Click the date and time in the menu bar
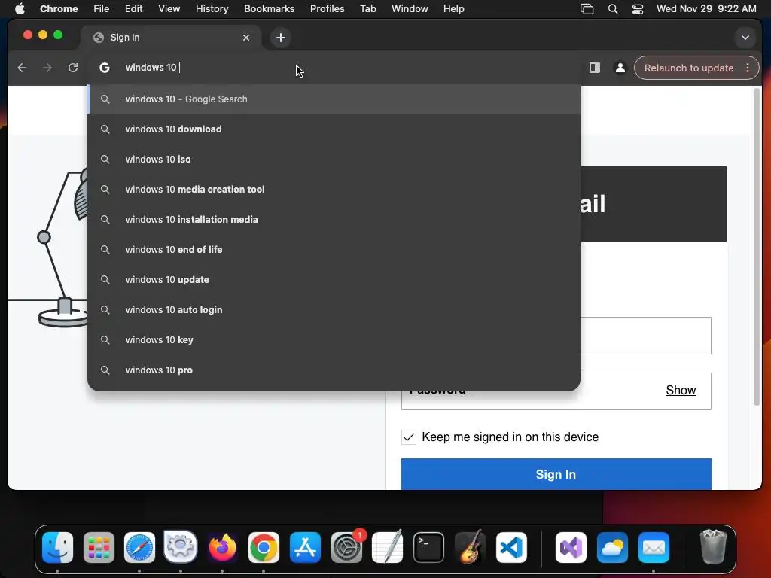This screenshot has height=578, width=771. pos(706,8)
